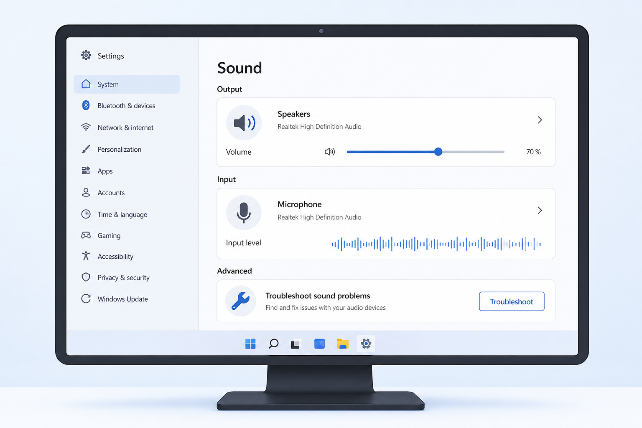Expand the Speakers device details chevron

540,120
